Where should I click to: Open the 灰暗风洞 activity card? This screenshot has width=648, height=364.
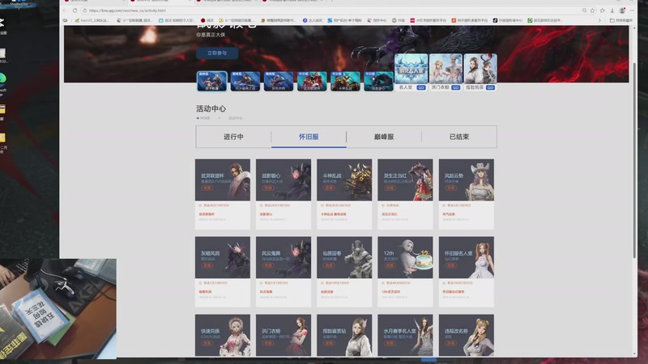click(x=222, y=272)
